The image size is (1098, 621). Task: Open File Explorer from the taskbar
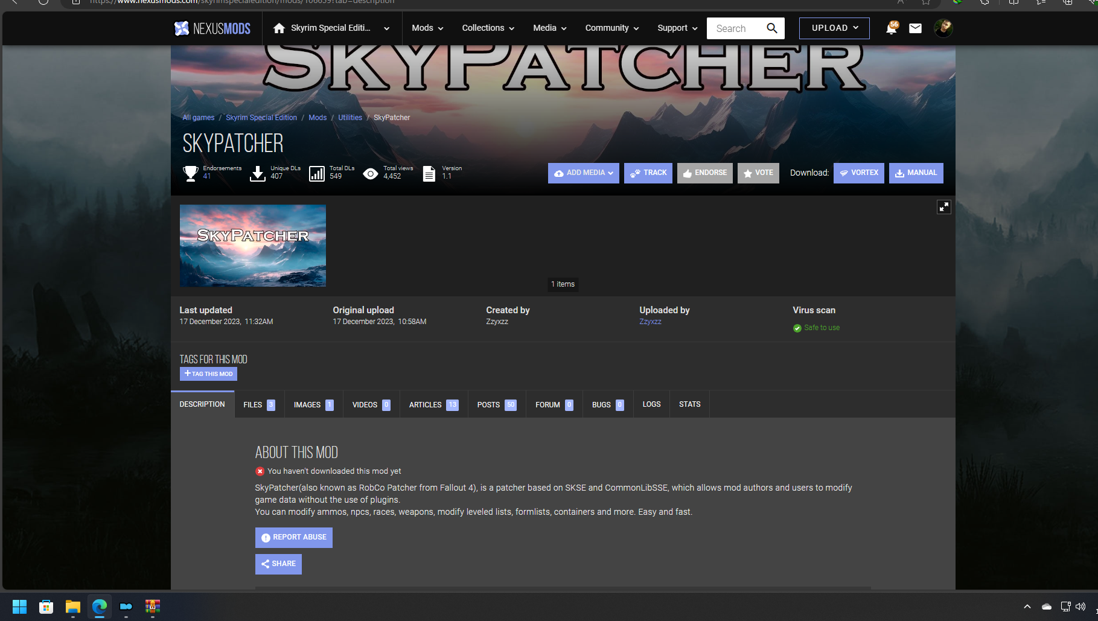[72, 607]
